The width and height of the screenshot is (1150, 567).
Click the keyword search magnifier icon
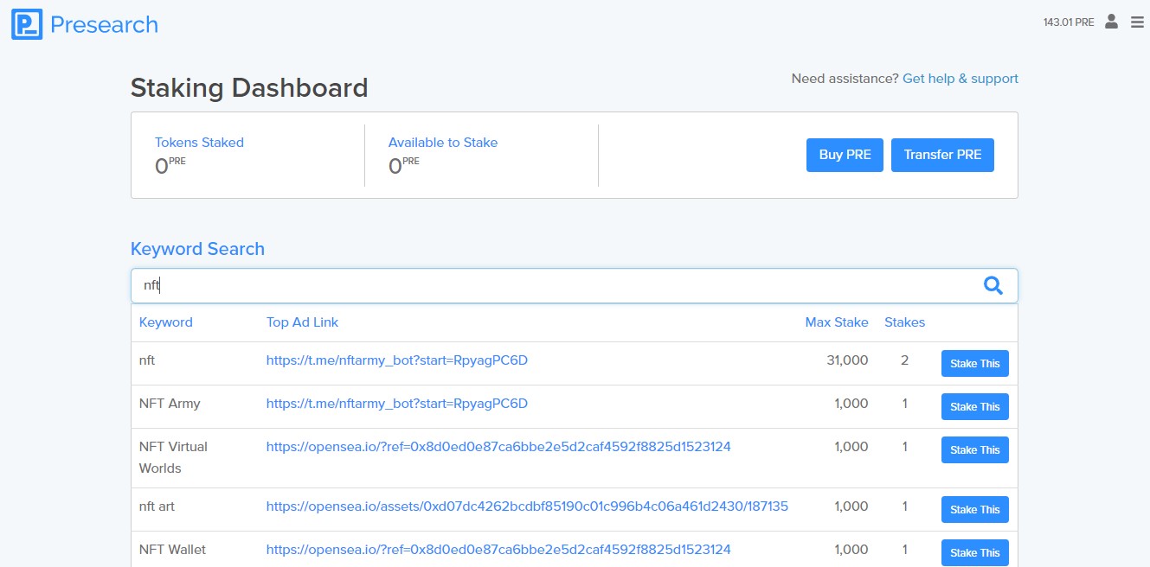[x=993, y=286]
